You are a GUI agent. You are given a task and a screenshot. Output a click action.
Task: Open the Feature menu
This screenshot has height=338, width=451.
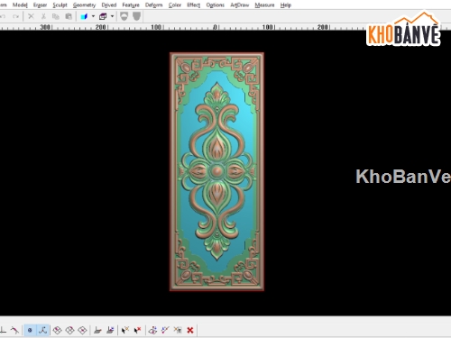pyautogui.click(x=131, y=5)
